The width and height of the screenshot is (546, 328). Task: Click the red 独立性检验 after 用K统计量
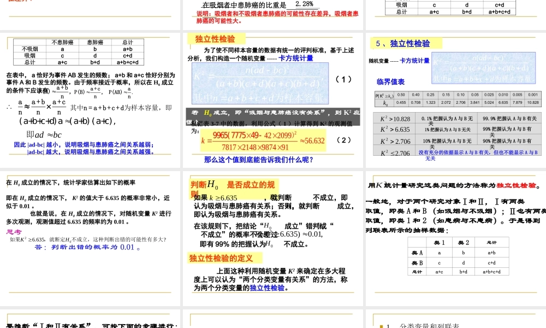pos(516,185)
